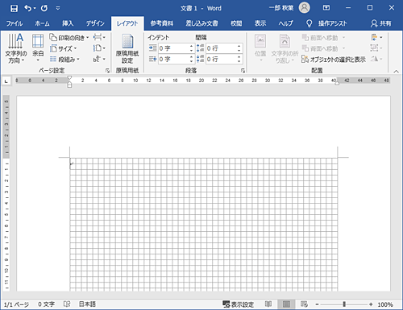This screenshot has height=310, width=403.
Task: Open the 文字列の方向 text direction menu
Action: pyautogui.click(x=15, y=49)
